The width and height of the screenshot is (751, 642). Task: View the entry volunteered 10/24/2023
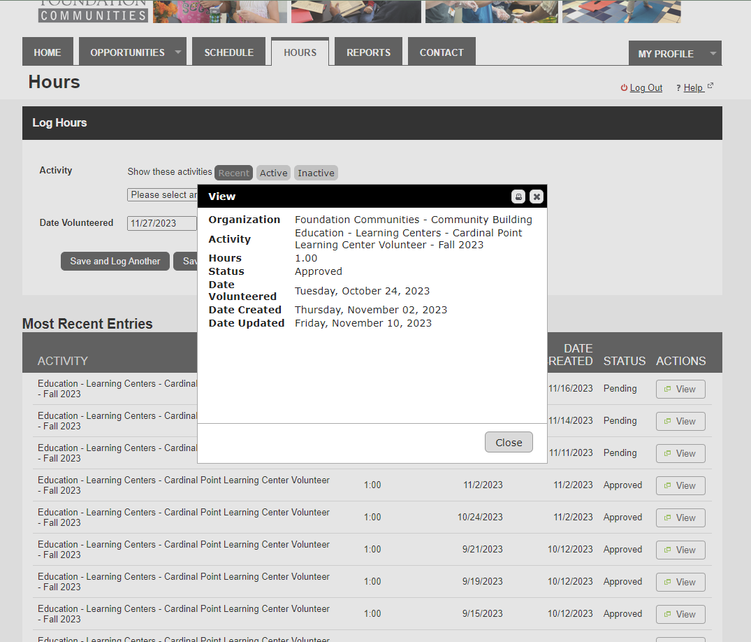pos(680,518)
